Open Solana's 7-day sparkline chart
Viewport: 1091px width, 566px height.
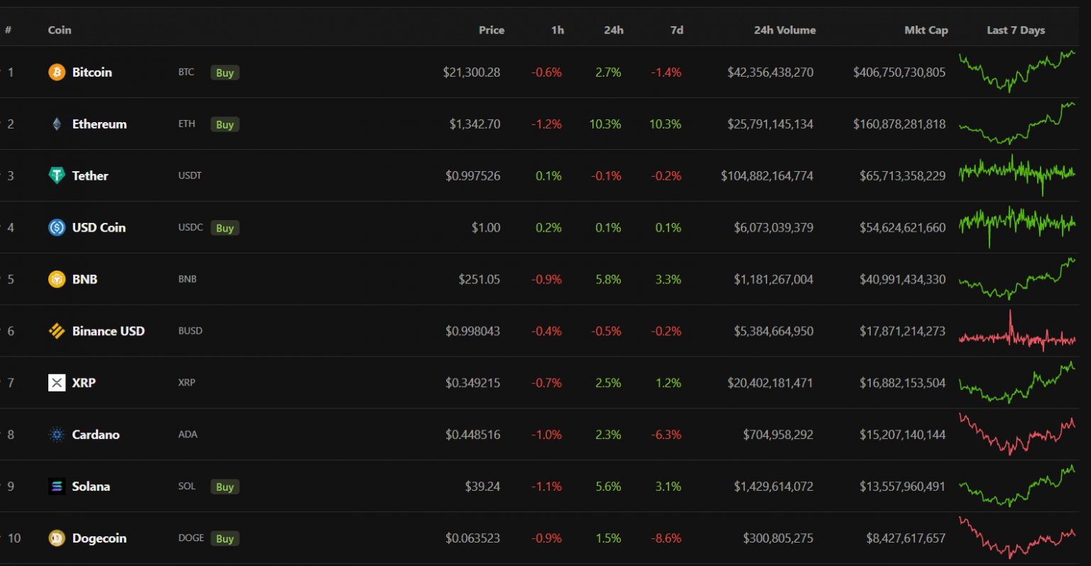click(x=1017, y=486)
